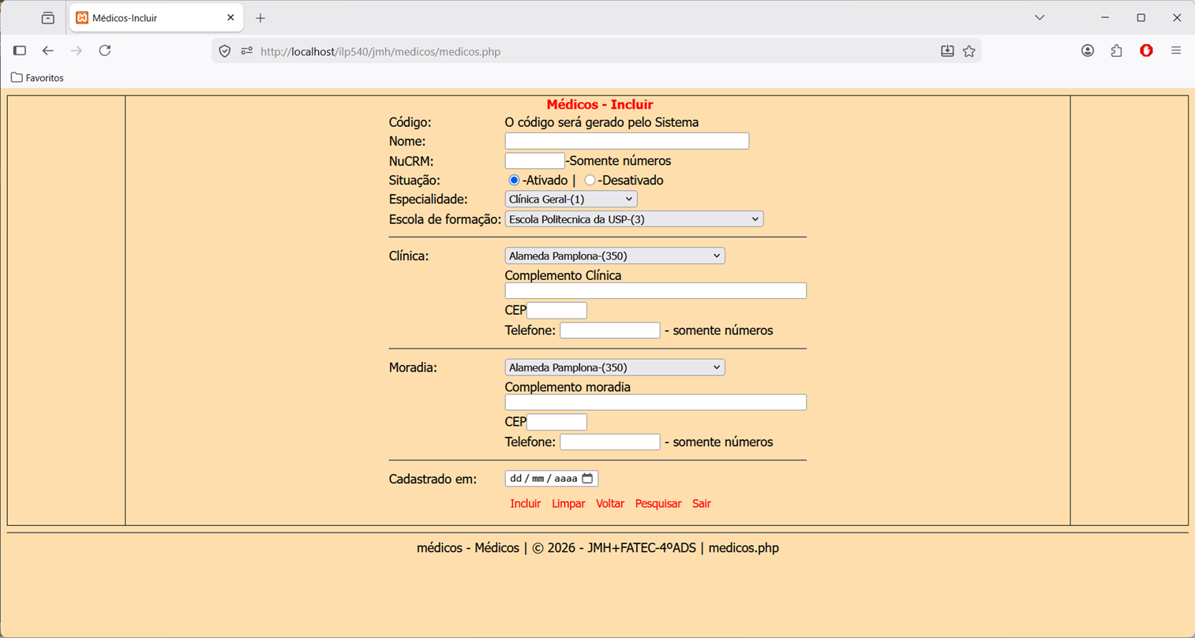Close the Médicos-Incluir tab

click(230, 17)
